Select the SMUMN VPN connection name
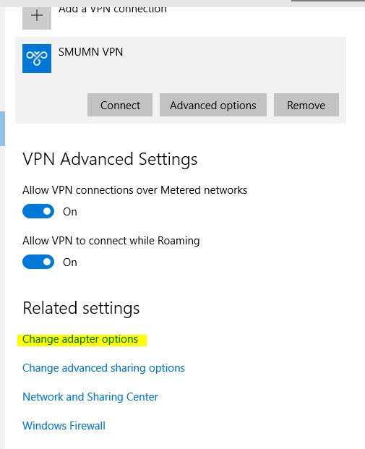Viewport: 365px width, 449px height. click(90, 52)
